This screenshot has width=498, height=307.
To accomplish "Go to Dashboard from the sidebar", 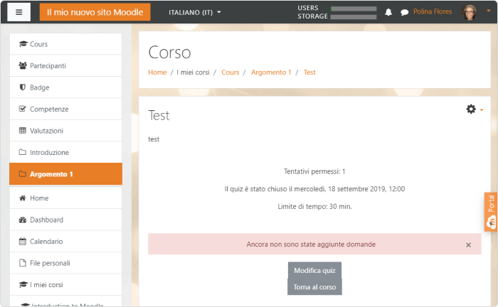I will [x=65, y=220].
